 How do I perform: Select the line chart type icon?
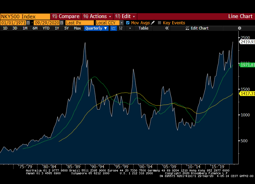click(x=113, y=28)
